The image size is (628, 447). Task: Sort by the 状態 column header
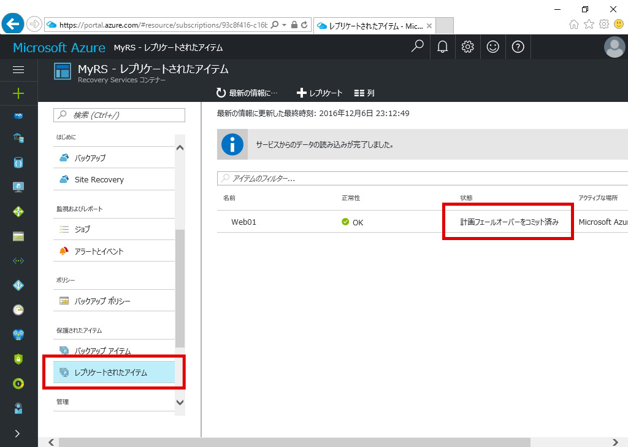point(467,198)
